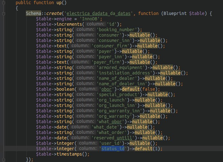The image size is (223, 162).
Task: Click the 'org_warranty_inn' column string
Action: click(119, 111)
